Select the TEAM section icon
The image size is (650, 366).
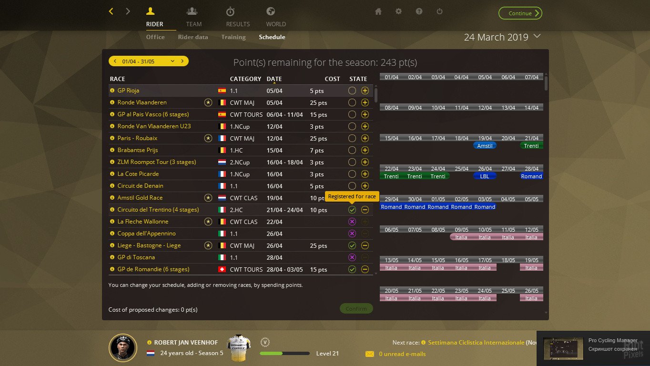[193, 12]
